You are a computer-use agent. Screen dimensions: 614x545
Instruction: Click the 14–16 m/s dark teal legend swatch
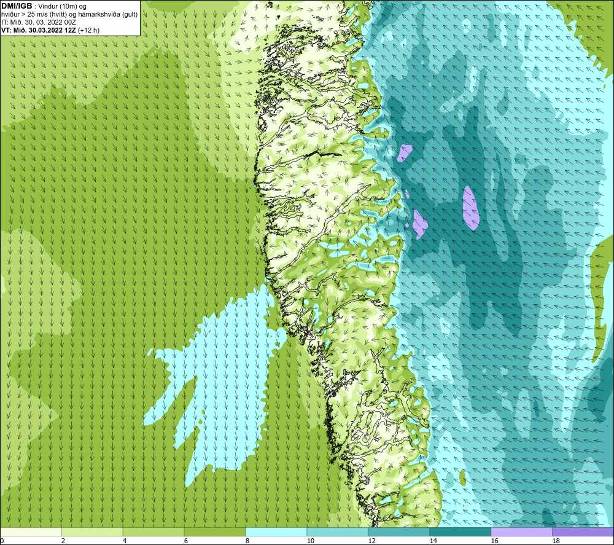pyautogui.click(x=460, y=531)
